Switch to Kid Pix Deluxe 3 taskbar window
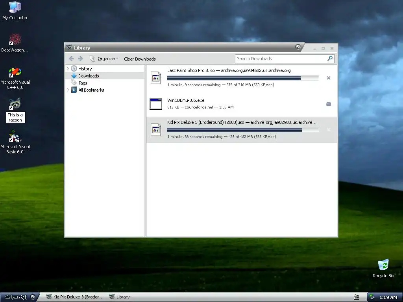The width and height of the screenshot is (403, 302). 75,297
